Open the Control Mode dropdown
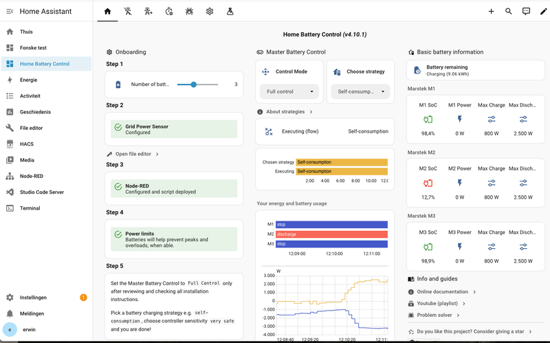 (x=289, y=91)
